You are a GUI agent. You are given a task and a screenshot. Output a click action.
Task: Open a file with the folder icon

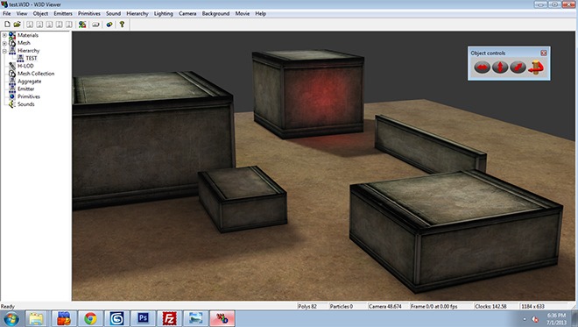pyautogui.click(x=17, y=25)
